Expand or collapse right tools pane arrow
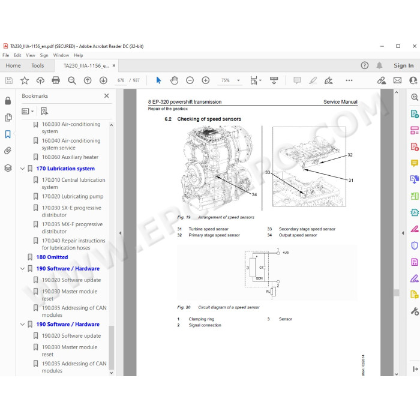 [403, 233]
